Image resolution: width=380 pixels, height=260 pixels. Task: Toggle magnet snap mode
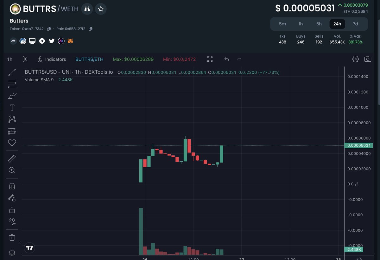(12, 186)
